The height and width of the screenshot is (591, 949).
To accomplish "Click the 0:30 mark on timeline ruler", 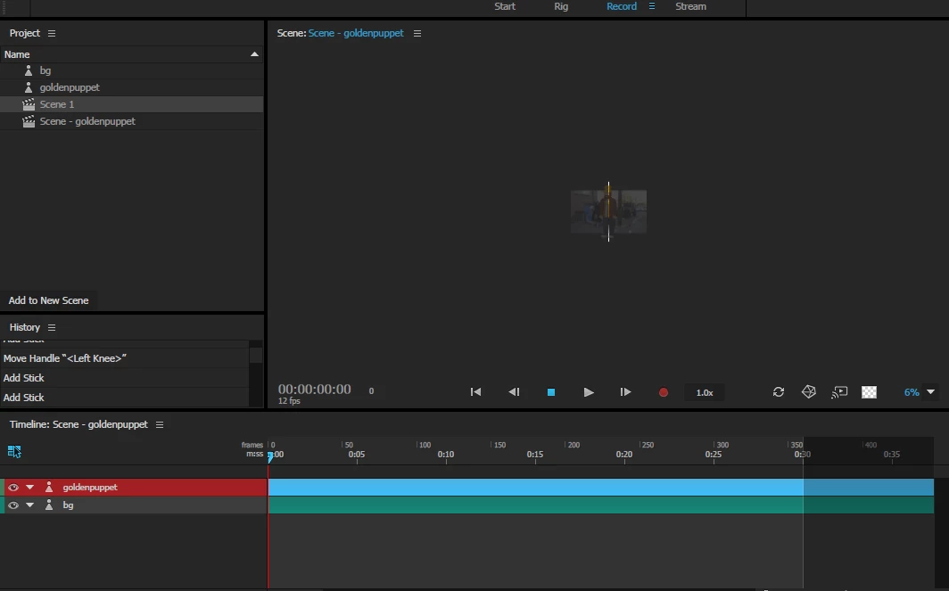I will coord(803,455).
